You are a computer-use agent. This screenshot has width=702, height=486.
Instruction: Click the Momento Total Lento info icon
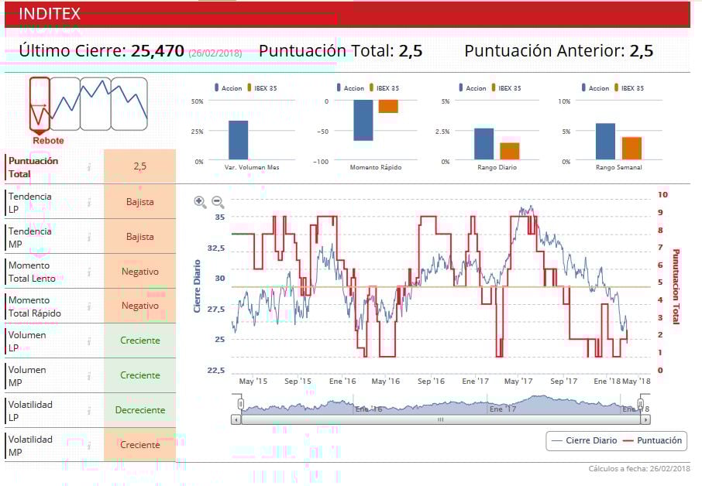[x=89, y=272]
